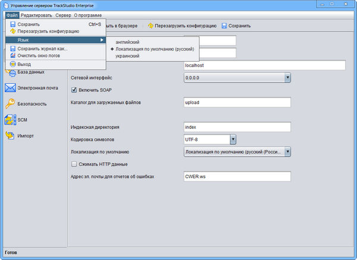
Task: Click the localhost host field
Action: [x=264, y=65]
